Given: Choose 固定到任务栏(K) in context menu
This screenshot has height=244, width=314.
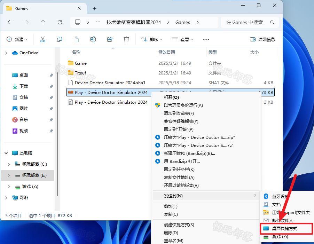Looking at the screenshot, I should (x=207, y=170).
